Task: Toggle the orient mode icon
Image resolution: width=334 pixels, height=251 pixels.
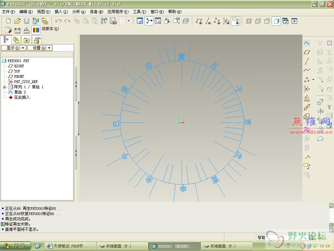Action: click(x=167, y=21)
